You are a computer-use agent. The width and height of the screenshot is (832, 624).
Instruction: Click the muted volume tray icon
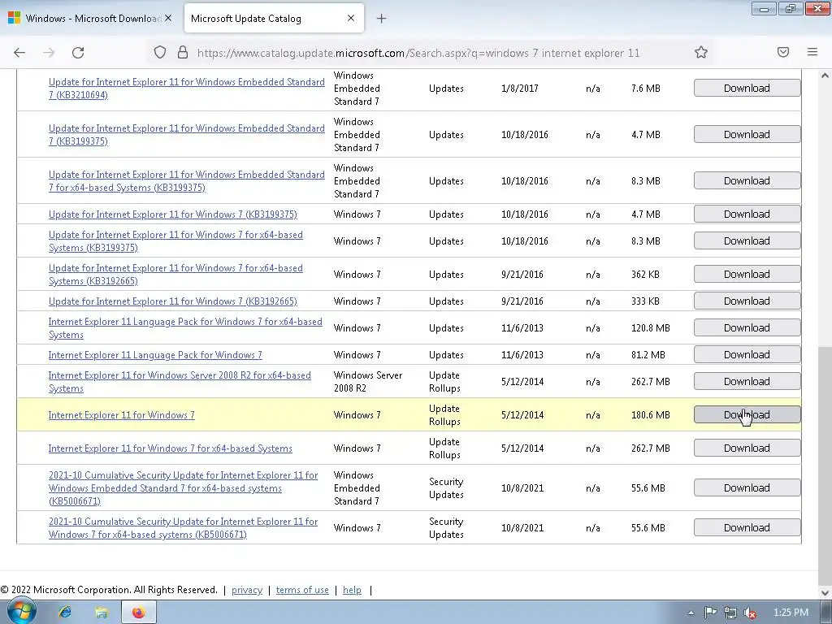750,613
